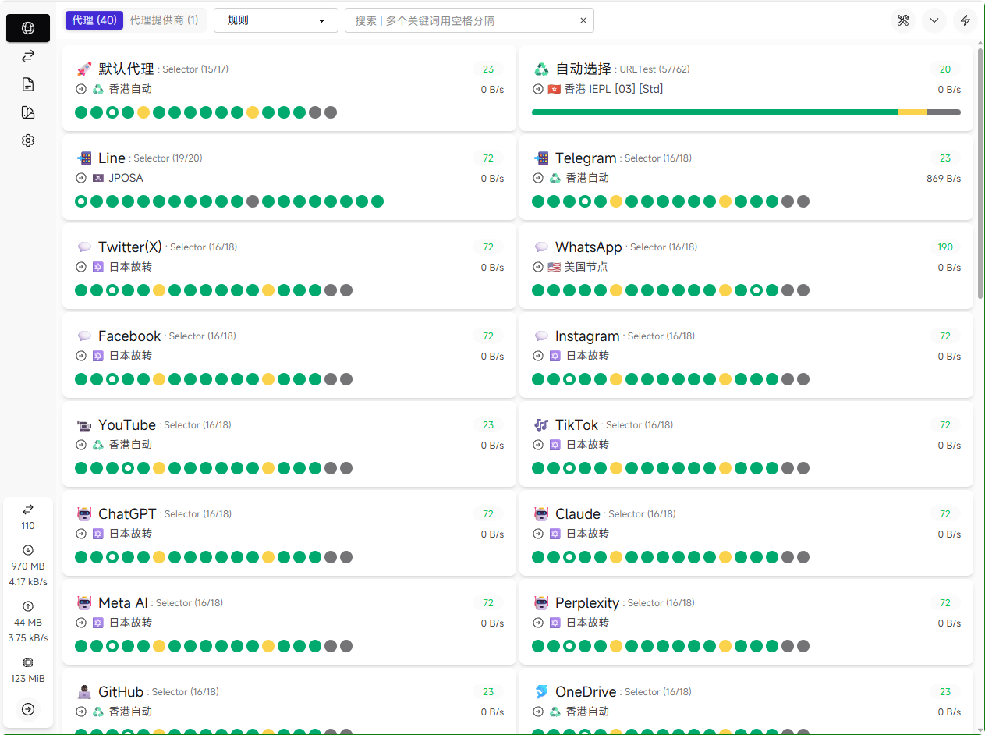Click the recycle icon of 自动选择
The height and width of the screenshot is (735, 985).
(x=541, y=69)
